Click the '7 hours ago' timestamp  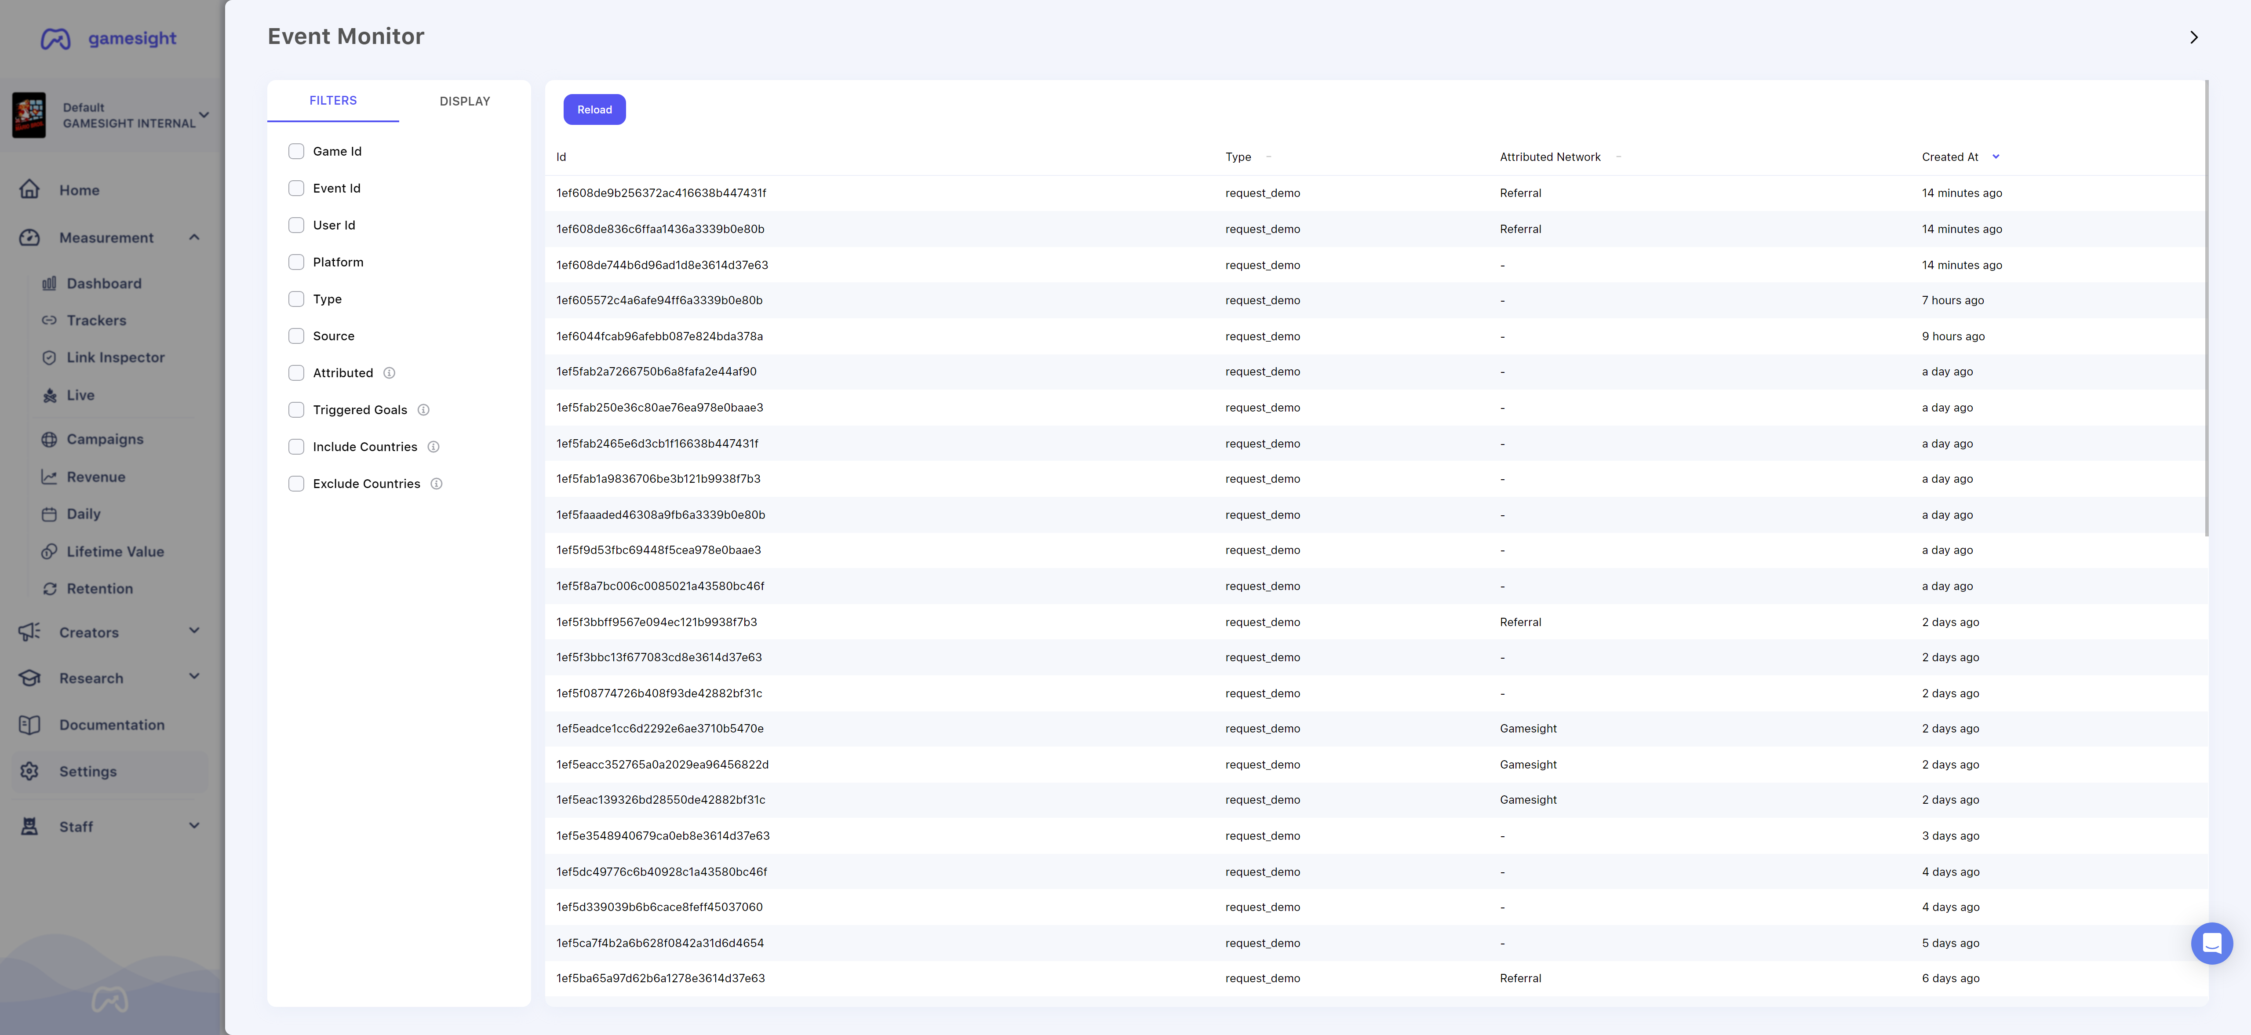[1953, 301]
